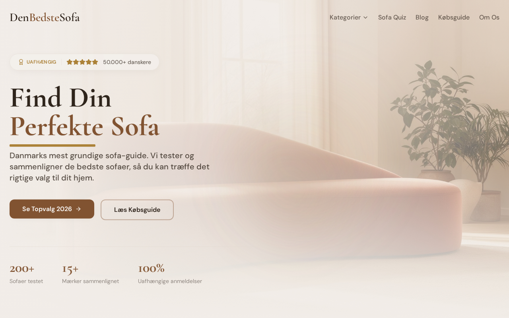Open the Kategorier menu
Image resolution: width=509 pixels, height=318 pixels.
pyautogui.click(x=349, y=17)
